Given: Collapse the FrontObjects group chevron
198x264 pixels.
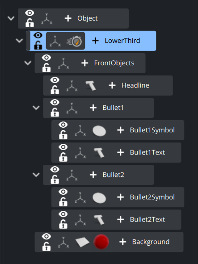Looking at the screenshot, I should point(28,63).
